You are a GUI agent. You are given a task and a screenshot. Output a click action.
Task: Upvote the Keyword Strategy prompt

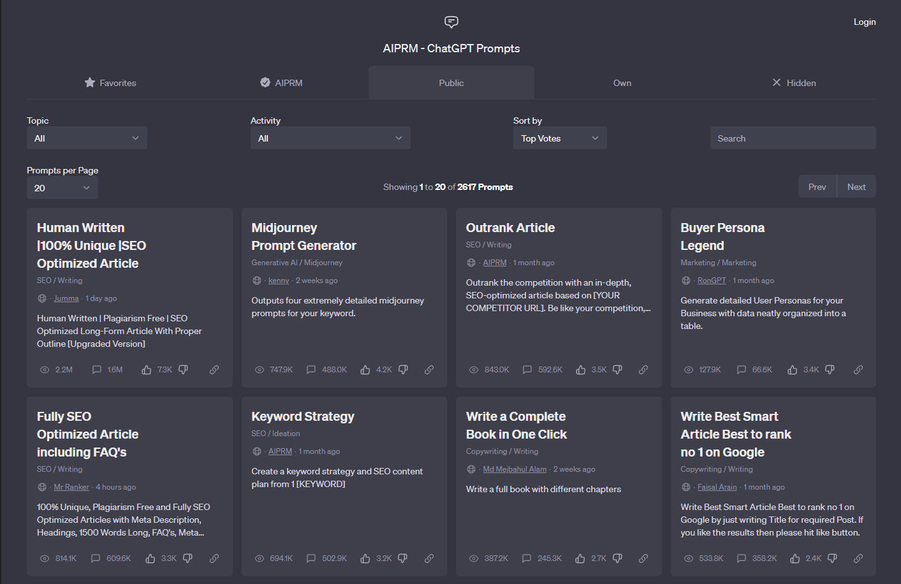point(365,558)
